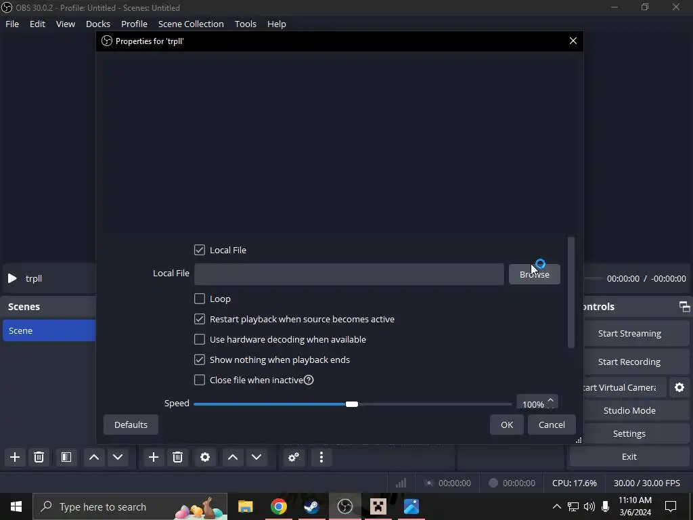Move scene up arrow in Scenes dock
Screen dimensions: 693x520
point(93,457)
